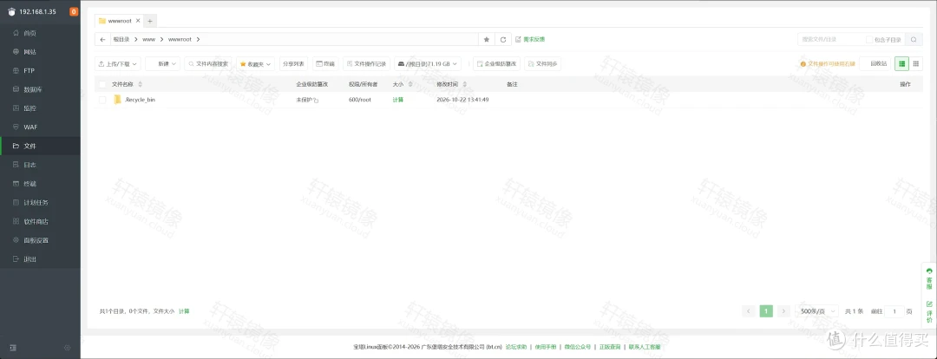Viewport: 937px width, 359px height.
Task: Refresh the file list
Action: pos(503,39)
